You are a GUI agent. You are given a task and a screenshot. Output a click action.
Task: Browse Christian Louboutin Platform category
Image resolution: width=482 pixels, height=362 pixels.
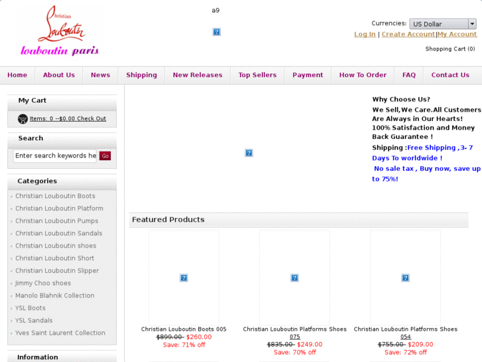pos(59,209)
